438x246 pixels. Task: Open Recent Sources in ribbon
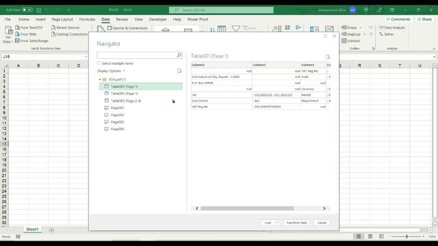coord(66,27)
